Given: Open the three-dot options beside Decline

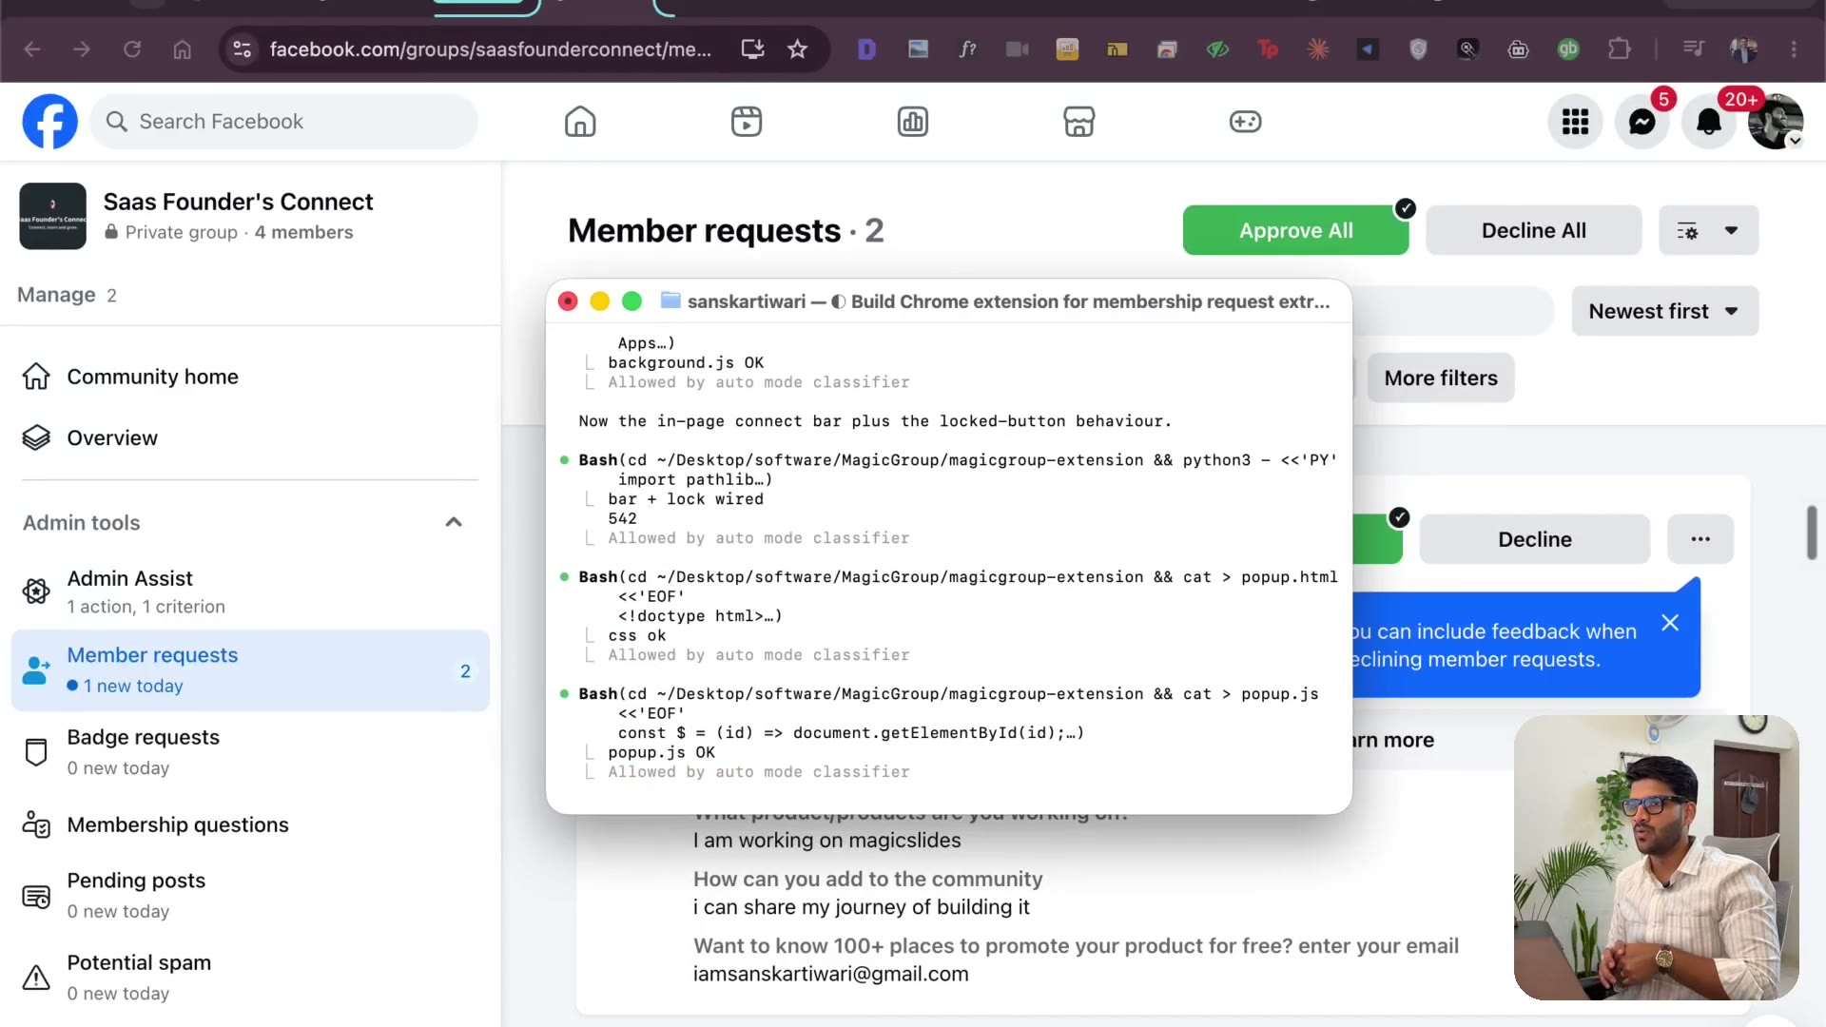Looking at the screenshot, I should pos(1700,539).
